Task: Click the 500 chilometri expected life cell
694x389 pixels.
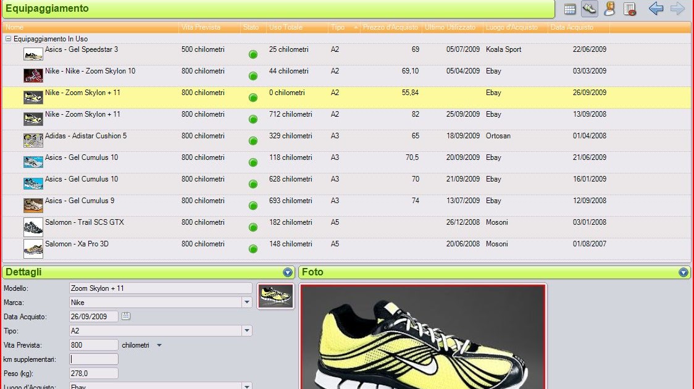Action: coord(203,49)
